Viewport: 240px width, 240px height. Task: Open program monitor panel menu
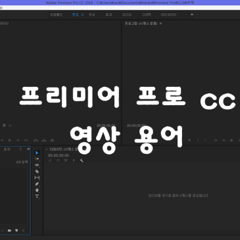coord(160,23)
